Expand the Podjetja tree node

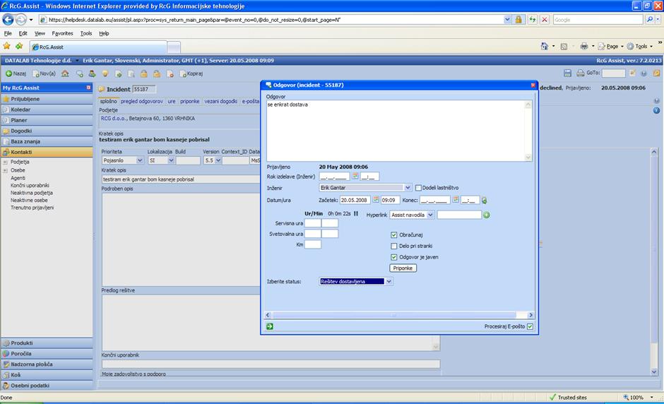coord(5,162)
